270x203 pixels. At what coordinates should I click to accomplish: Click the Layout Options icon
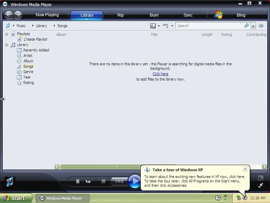(x=153, y=26)
